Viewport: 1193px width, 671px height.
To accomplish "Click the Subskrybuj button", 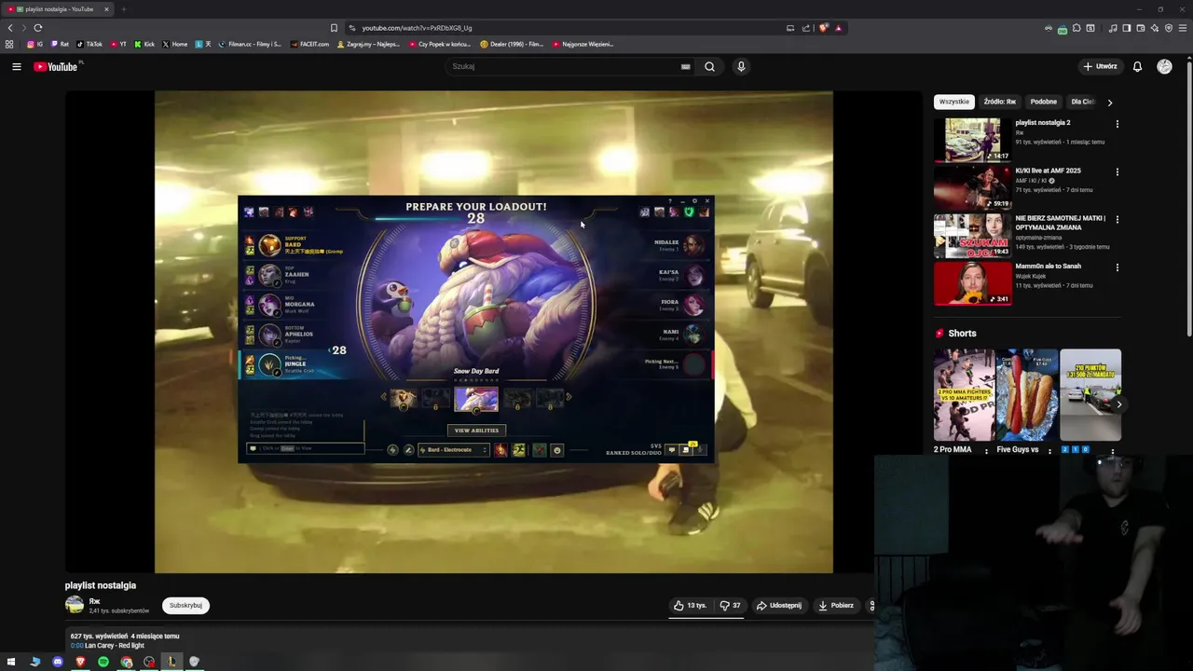I will (185, 605).
